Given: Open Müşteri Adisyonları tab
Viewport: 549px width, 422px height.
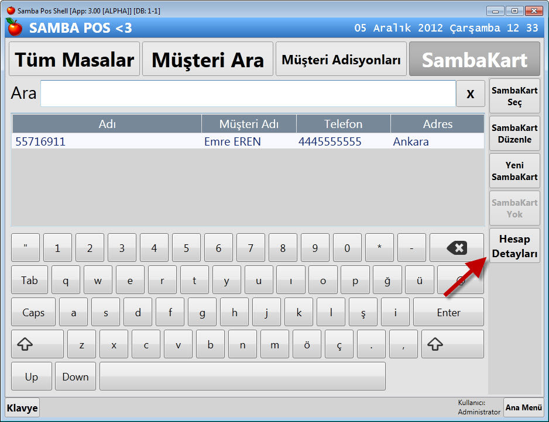Looking at the screenshot, I should [x=341, y=59].
